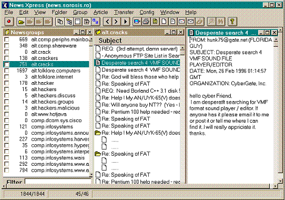
Task: Tick the alt.folklore.computers checkbox
Action: click(6, 71)
